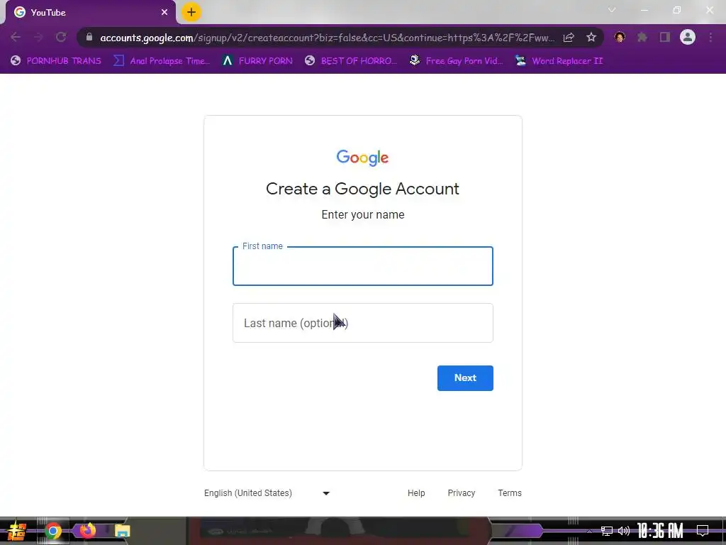The image size is (726, 545).
Task: Reload the current page
Action: 61,37
